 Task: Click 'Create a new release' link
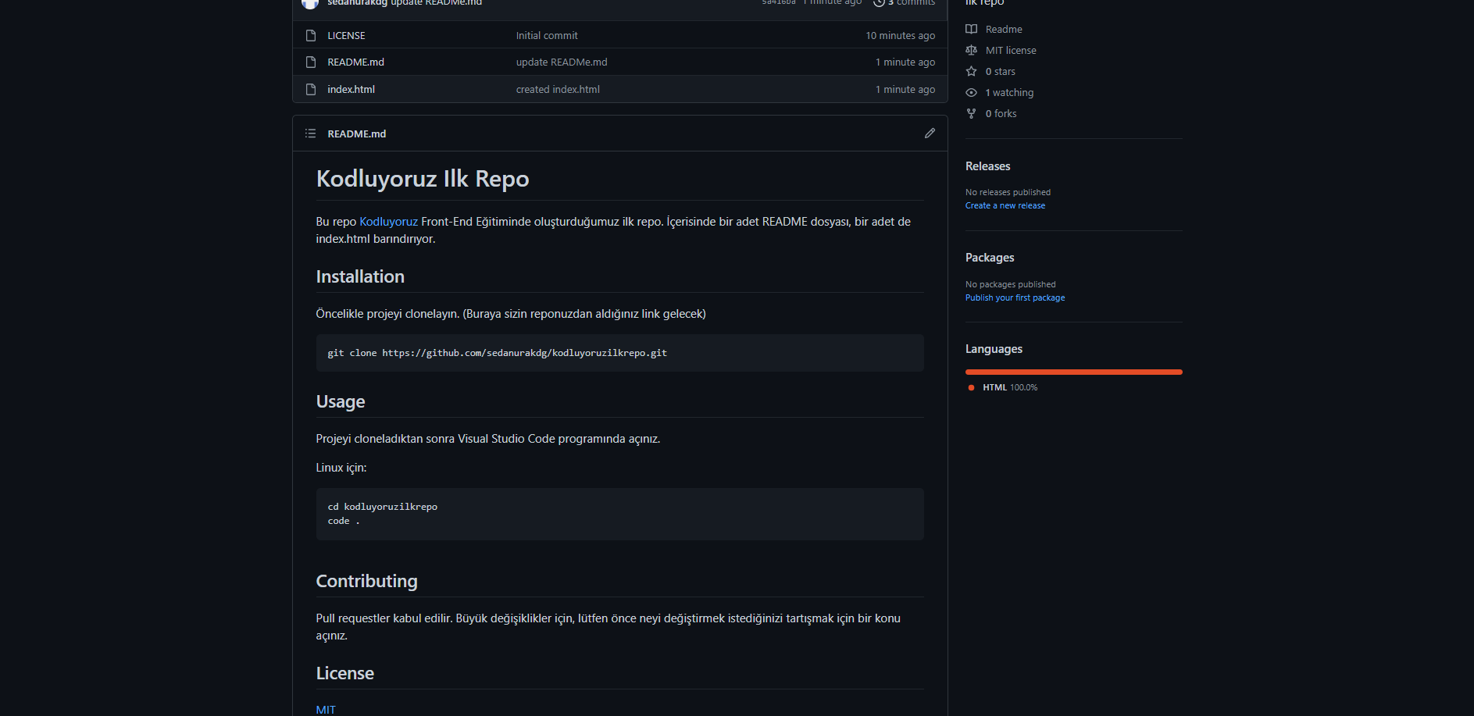click(1005, 206)
